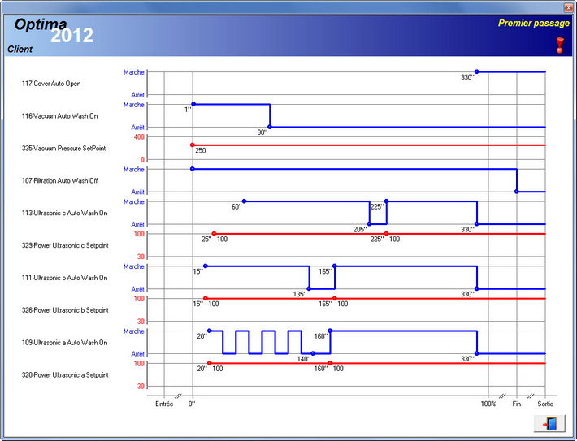
Task: Click the red exclamation mark icon
Action: [x=560, y=45]
